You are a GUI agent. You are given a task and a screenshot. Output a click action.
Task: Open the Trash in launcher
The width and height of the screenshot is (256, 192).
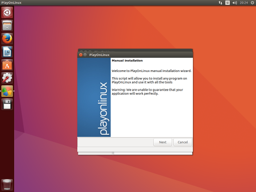pyautogui.click(x=7, y=184)
